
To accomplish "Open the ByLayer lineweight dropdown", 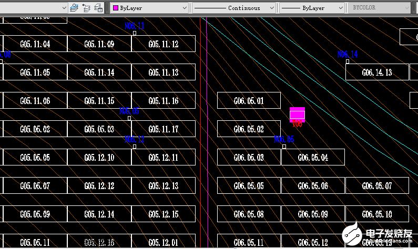I will [312, 8].
